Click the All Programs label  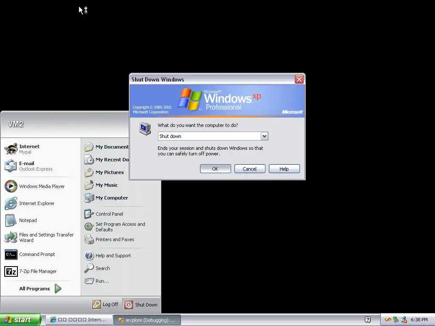(x=35, y=289)
